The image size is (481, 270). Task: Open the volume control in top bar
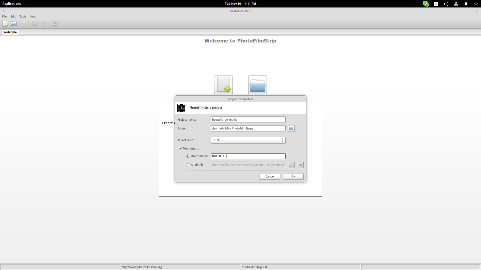pyautogui.click(x=446, y=4)
